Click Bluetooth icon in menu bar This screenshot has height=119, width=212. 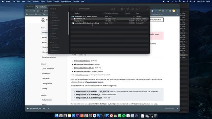(172, 1)
